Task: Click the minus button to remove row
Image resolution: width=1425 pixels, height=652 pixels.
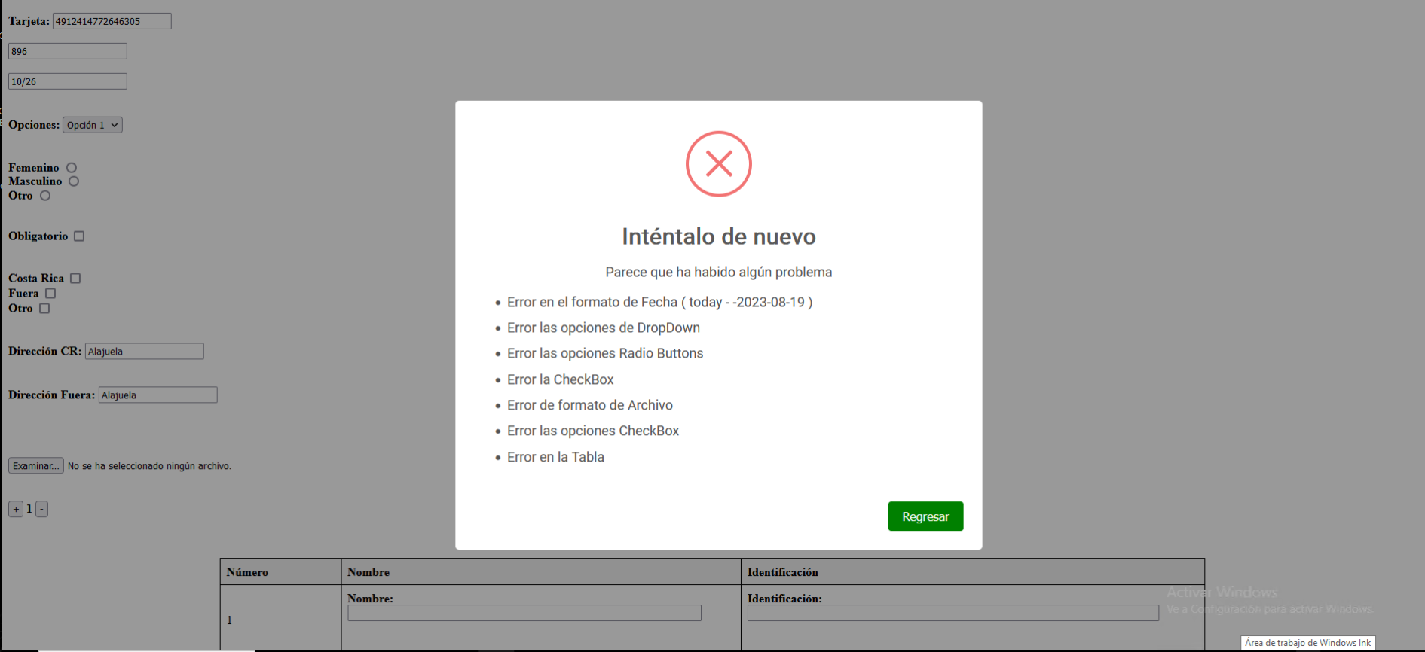Action: (x=42, y=510)
